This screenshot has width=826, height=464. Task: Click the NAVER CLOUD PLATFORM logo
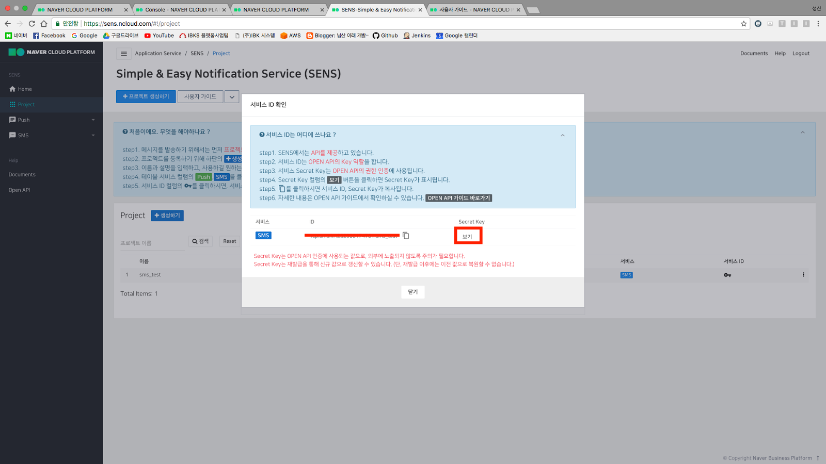click(x=52, y=52)
